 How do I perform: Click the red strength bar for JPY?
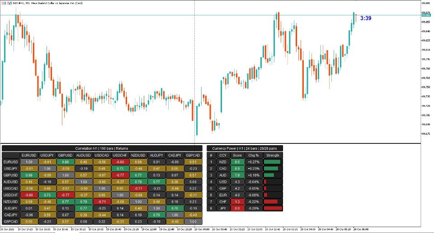point(273,208)
